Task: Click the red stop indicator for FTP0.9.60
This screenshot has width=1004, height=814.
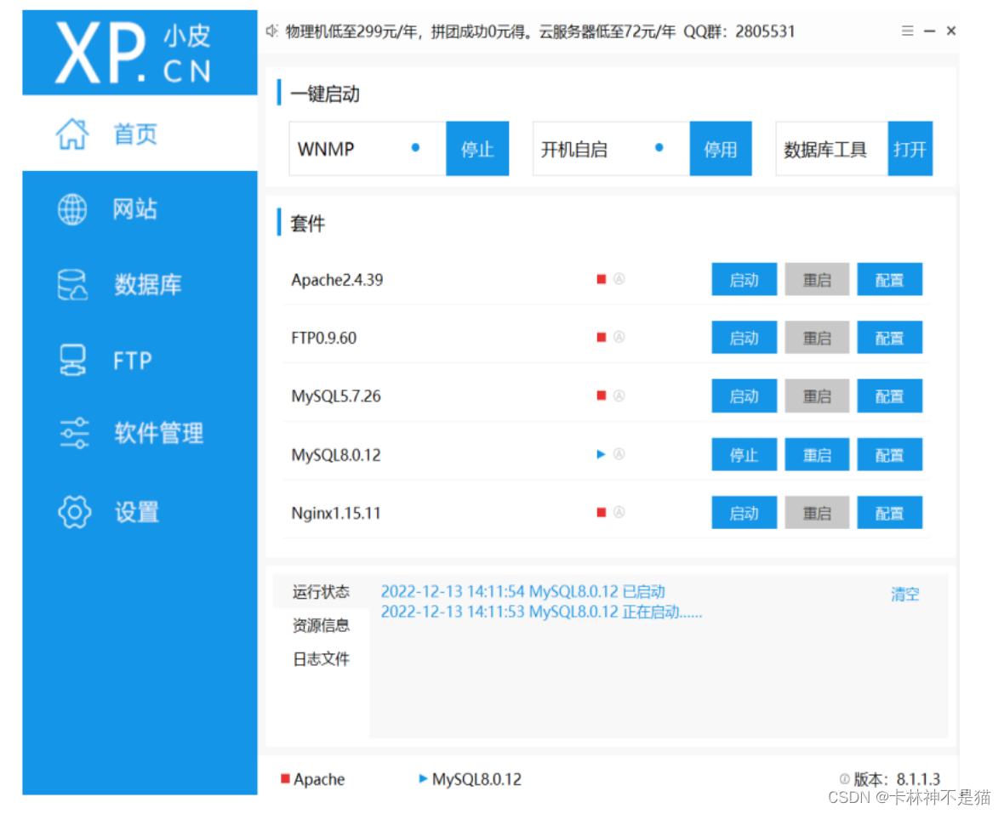Action: pyautogui.click(x=602, y=337)
